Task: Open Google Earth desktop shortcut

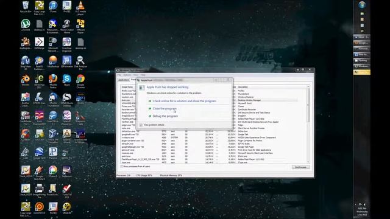Action: tap(39, 153)
